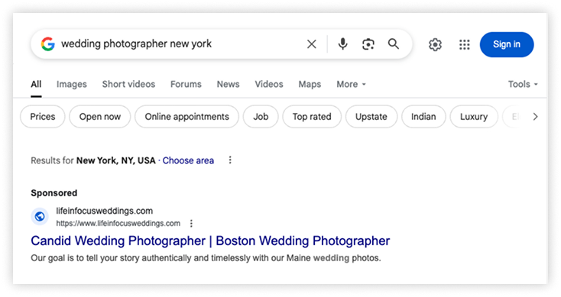
Task: Click the magnifying glass search icon
Action: pyautogui.click(x=394, y=44)
